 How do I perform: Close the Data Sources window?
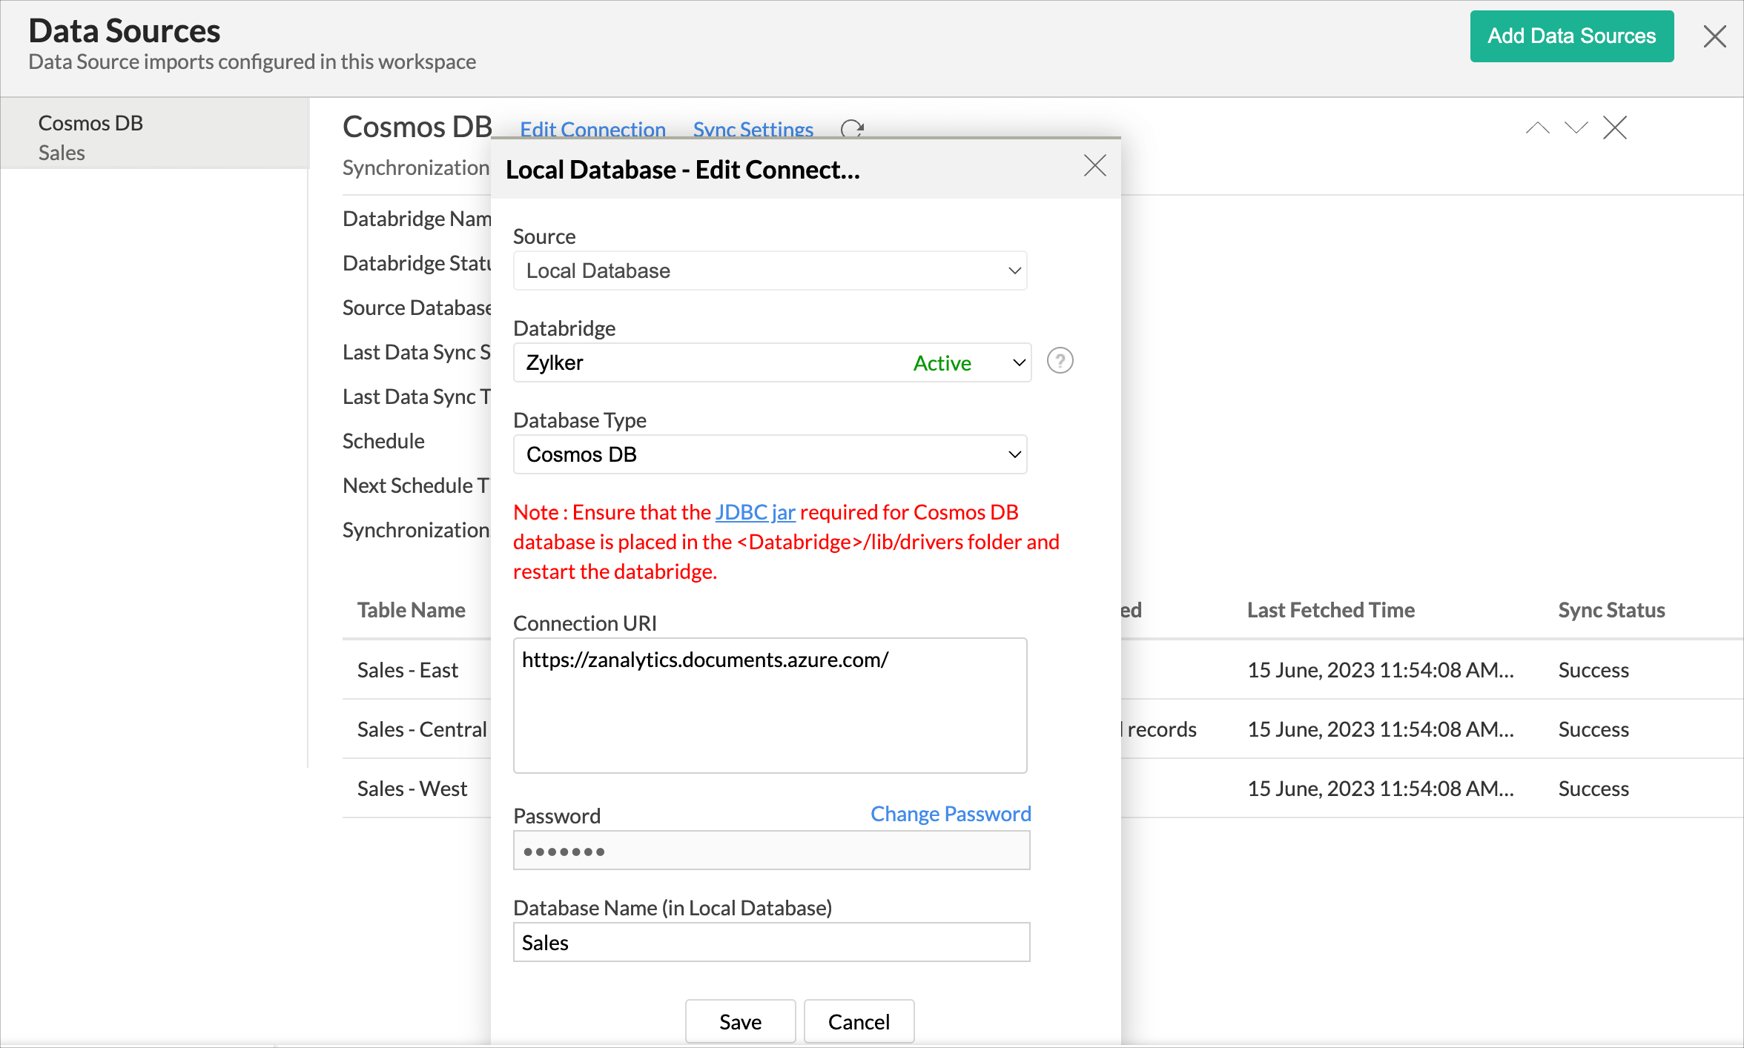click(1714, 36)
